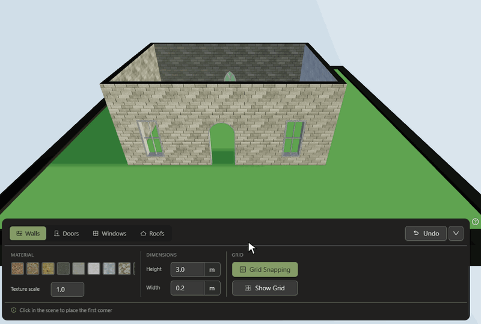This screenshot has height=324, width=481.
Task: Switch to the Walls tab
Action: click(x=28, y=233)
